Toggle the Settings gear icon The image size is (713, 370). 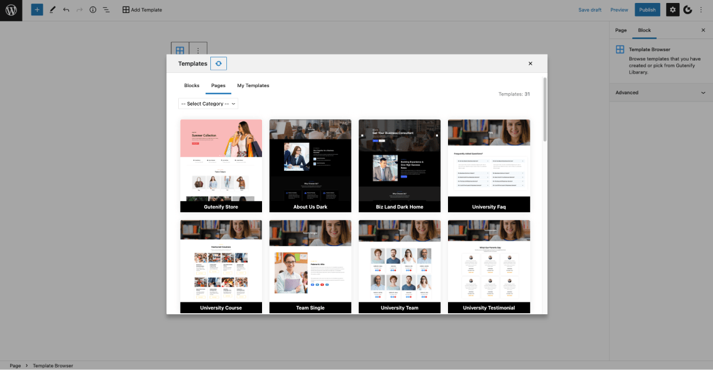click(x=673, y=10)
